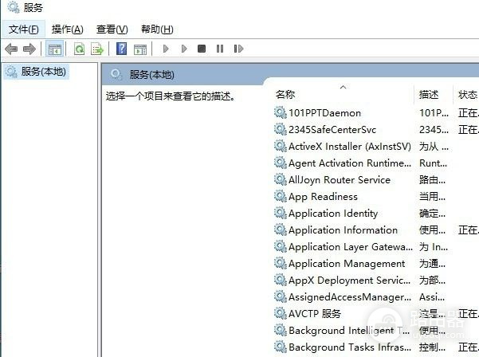Open the 查看(V) menu
The image size is (479, 357).
click(x=112, y=29)
